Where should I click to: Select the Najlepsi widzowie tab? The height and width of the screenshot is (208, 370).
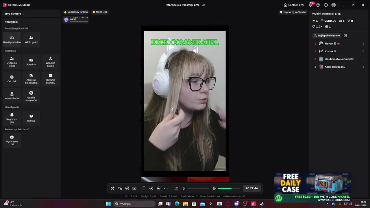pyautogui.click(x=327, y=36)
